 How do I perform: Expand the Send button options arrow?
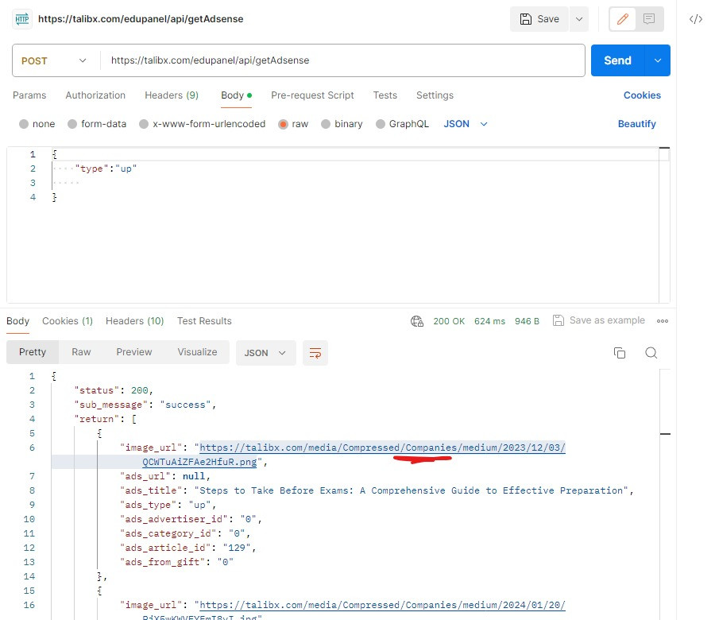pyautogui.click(x=658, y=60)
